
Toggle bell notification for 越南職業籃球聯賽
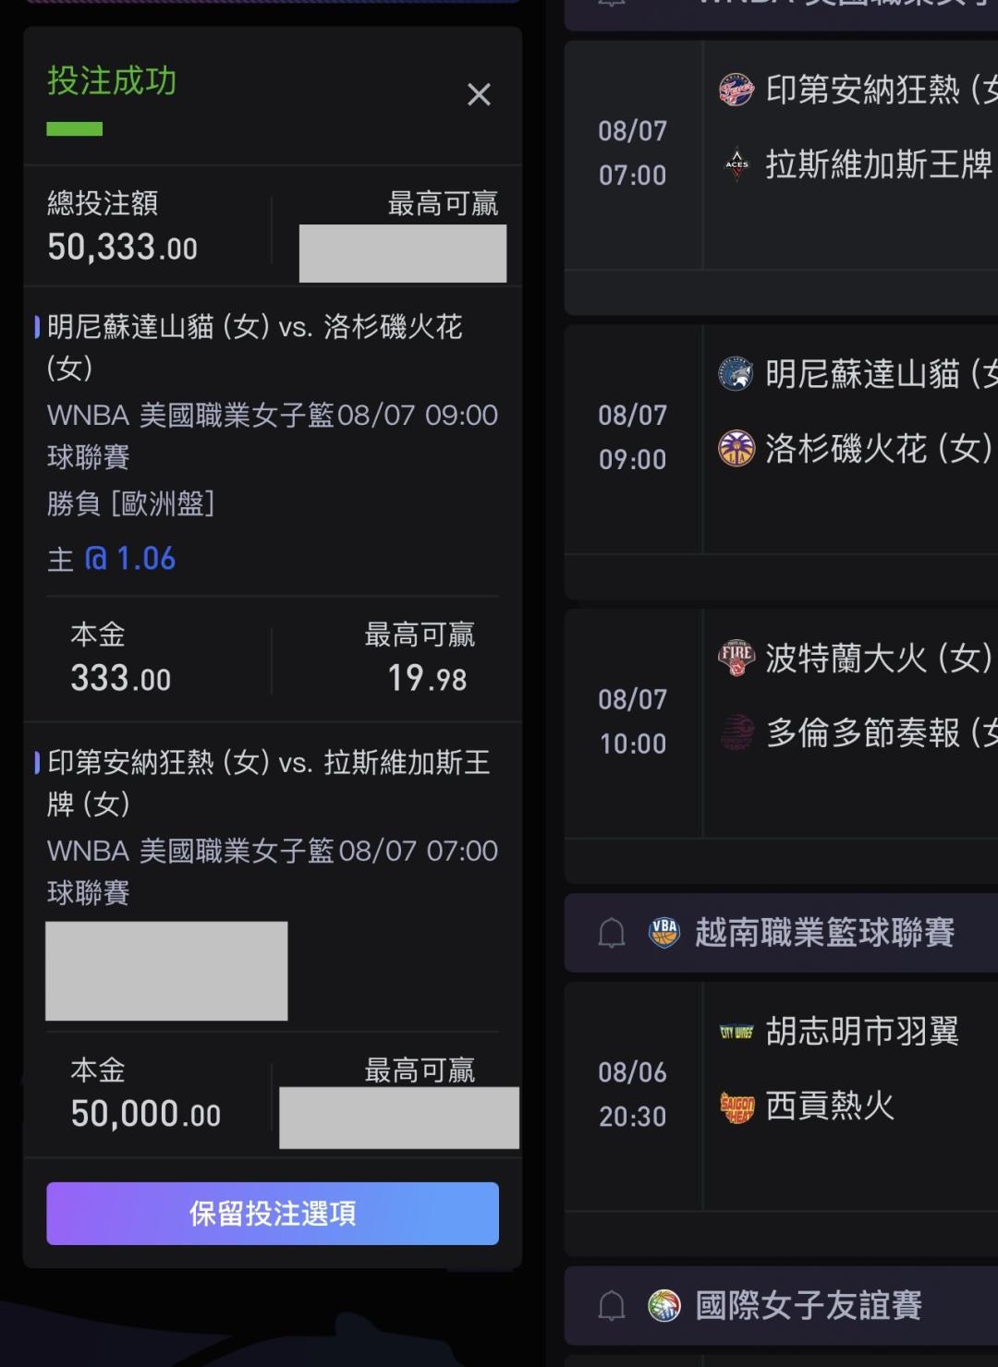click(612, 933)
